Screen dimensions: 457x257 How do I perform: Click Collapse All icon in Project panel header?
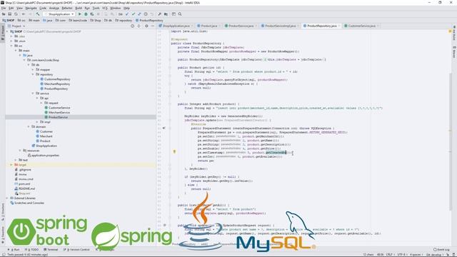[139, 26]
